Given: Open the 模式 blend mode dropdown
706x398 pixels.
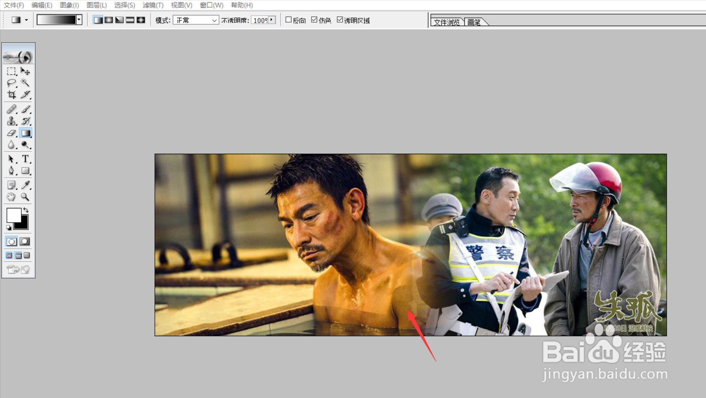Looking at the screenshot, I should pos(196,20).
